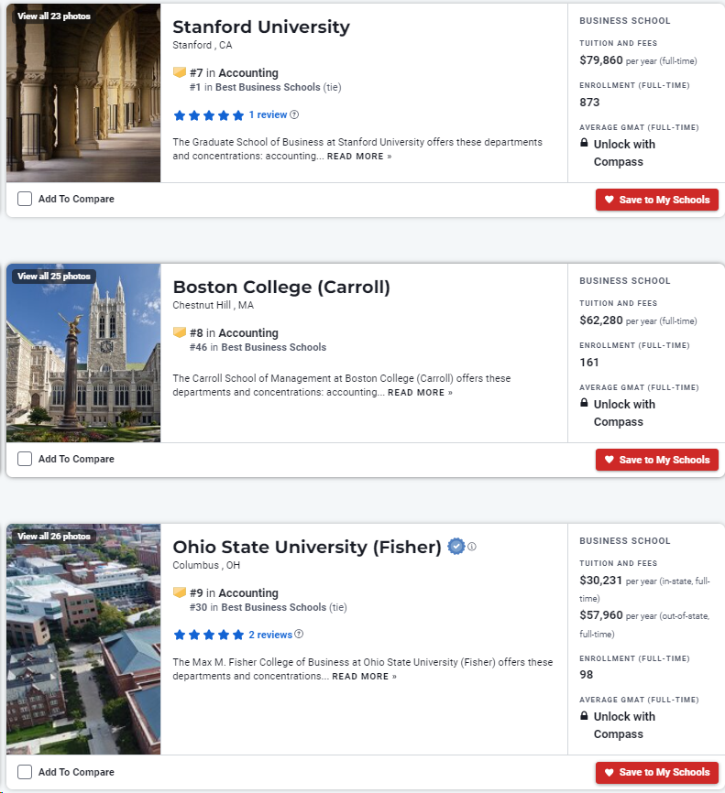The width and height of the screenshot is (725, 793).
Task: Click READ MORE in Boston College's description
Action: click(420, 393)
